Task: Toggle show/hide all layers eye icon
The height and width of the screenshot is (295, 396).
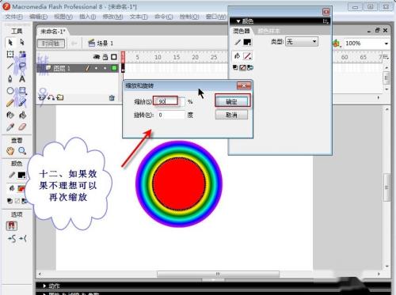Action: click(97, 57)
